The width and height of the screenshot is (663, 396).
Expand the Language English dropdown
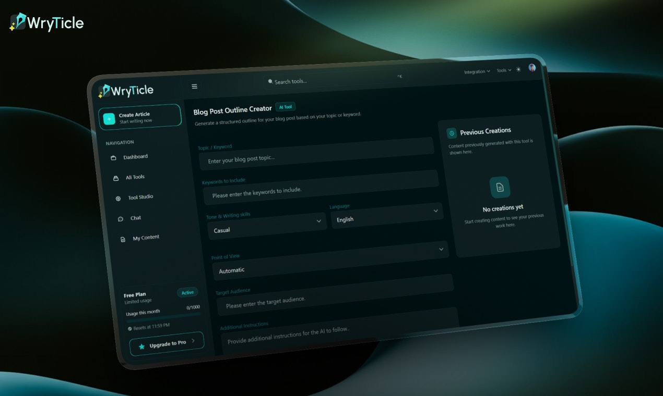pyautogui.click(x=387, y=215)
